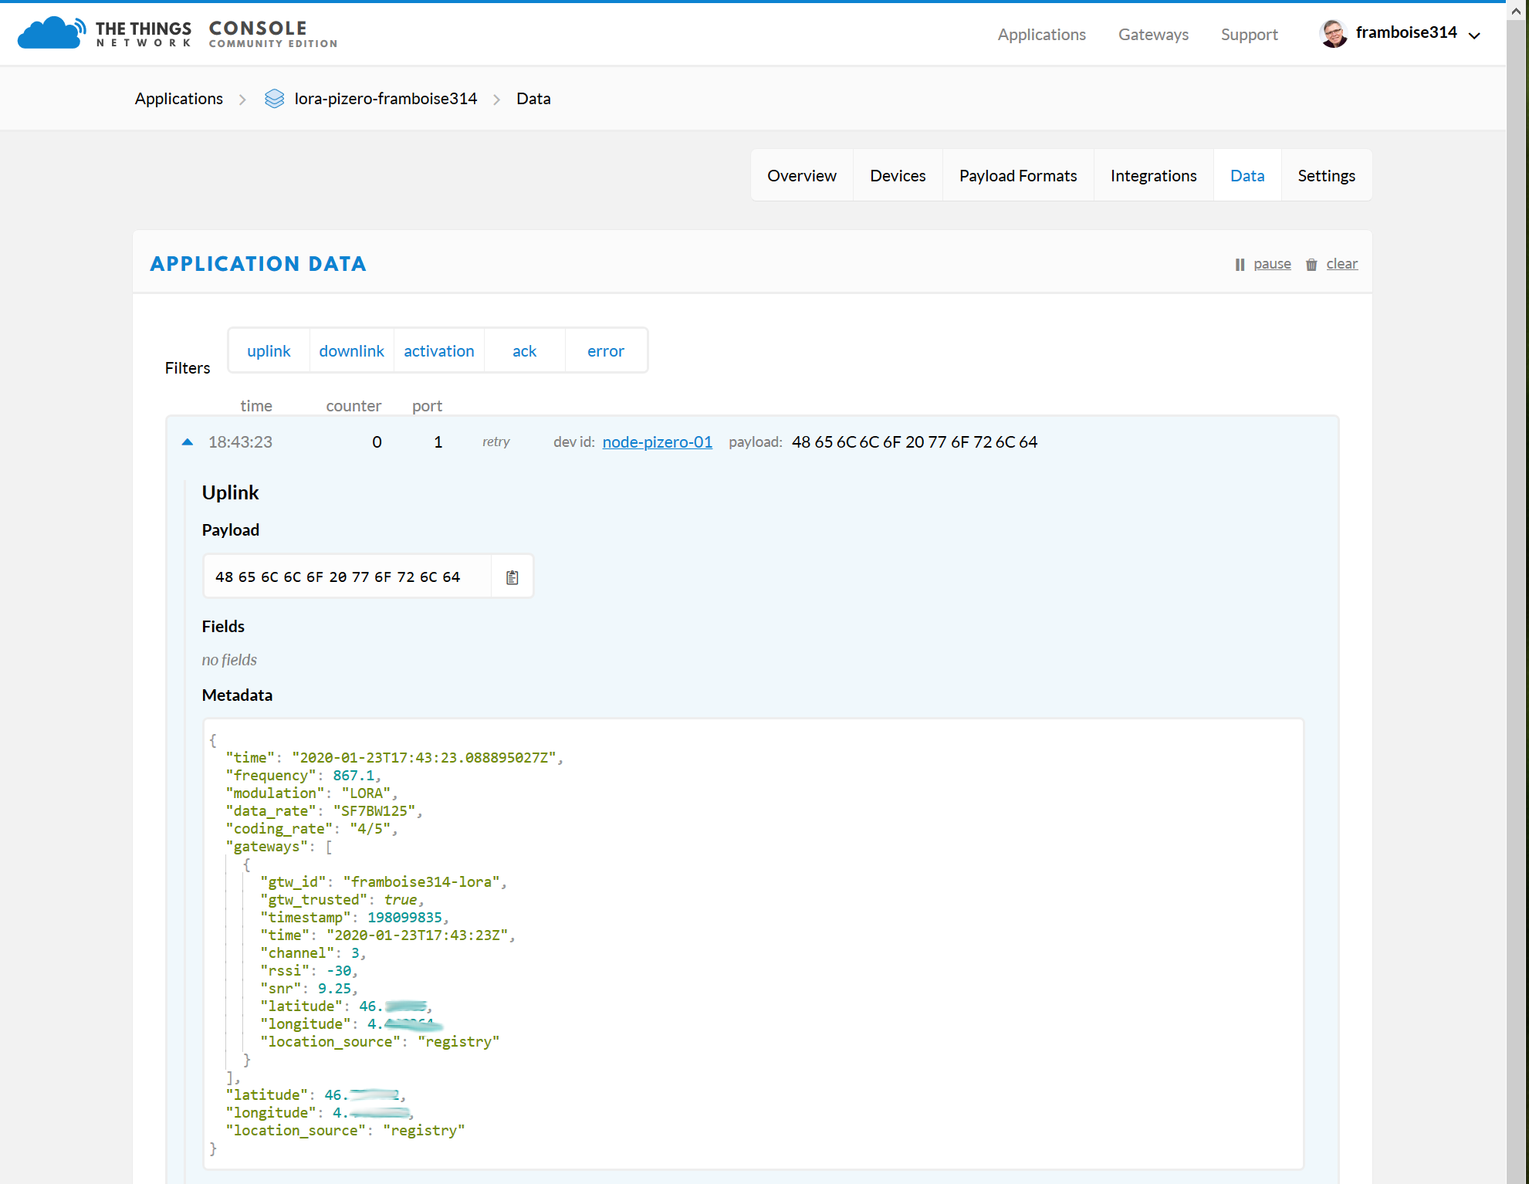Open Support in top navigation
The height and width of the screenshot is (1184, 1529).
tap(1249, 35)
